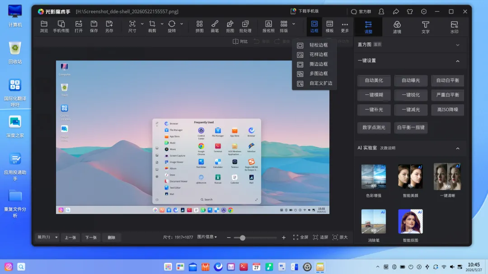Click the 打开 open file icon

coord(79,27)
